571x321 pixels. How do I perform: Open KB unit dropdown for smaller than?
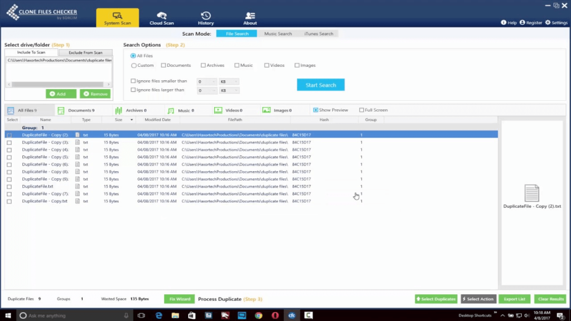click(x=229, y=82)
